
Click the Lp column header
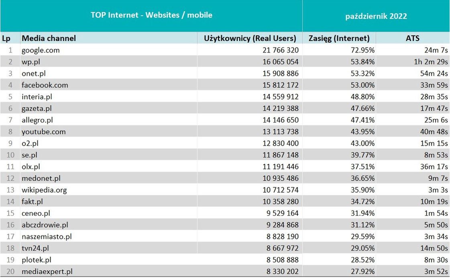coord(6,39)
